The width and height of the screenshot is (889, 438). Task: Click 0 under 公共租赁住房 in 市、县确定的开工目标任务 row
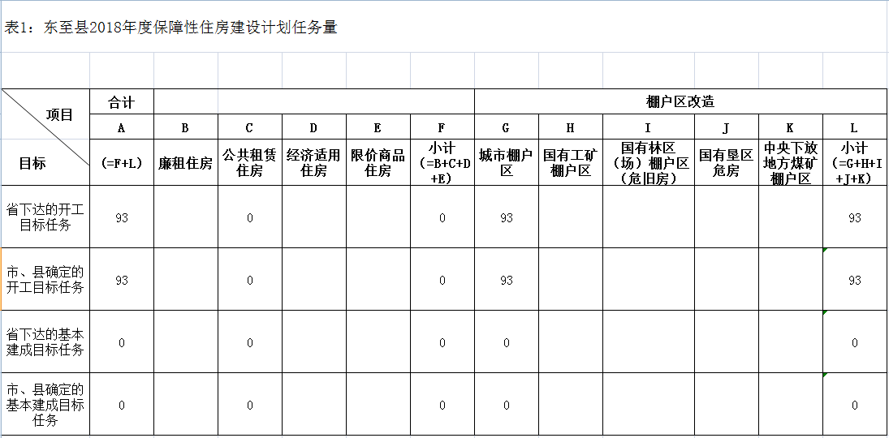coord(250,281)
